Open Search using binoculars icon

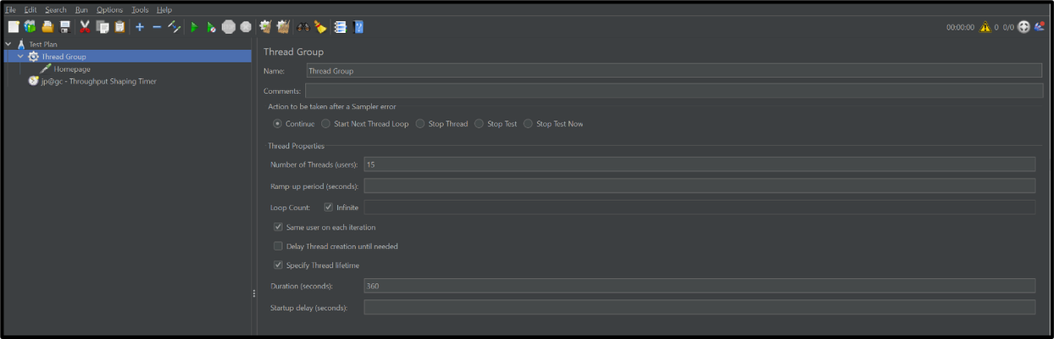(303, 27)
